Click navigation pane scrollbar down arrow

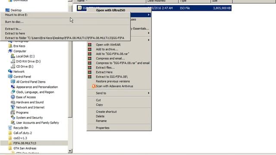[70, 151]
